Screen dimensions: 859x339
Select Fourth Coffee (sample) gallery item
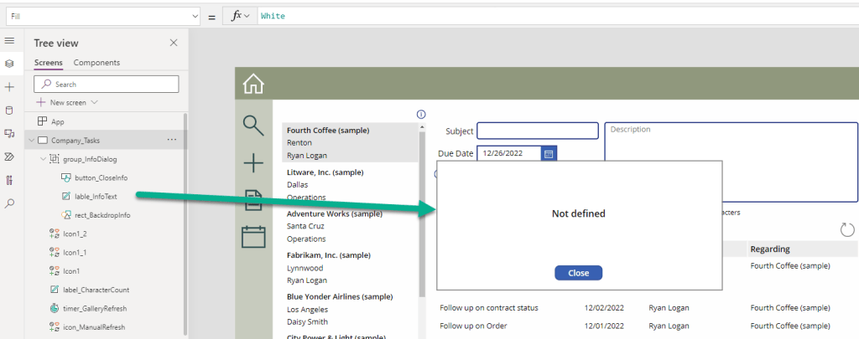click(350, 142)
